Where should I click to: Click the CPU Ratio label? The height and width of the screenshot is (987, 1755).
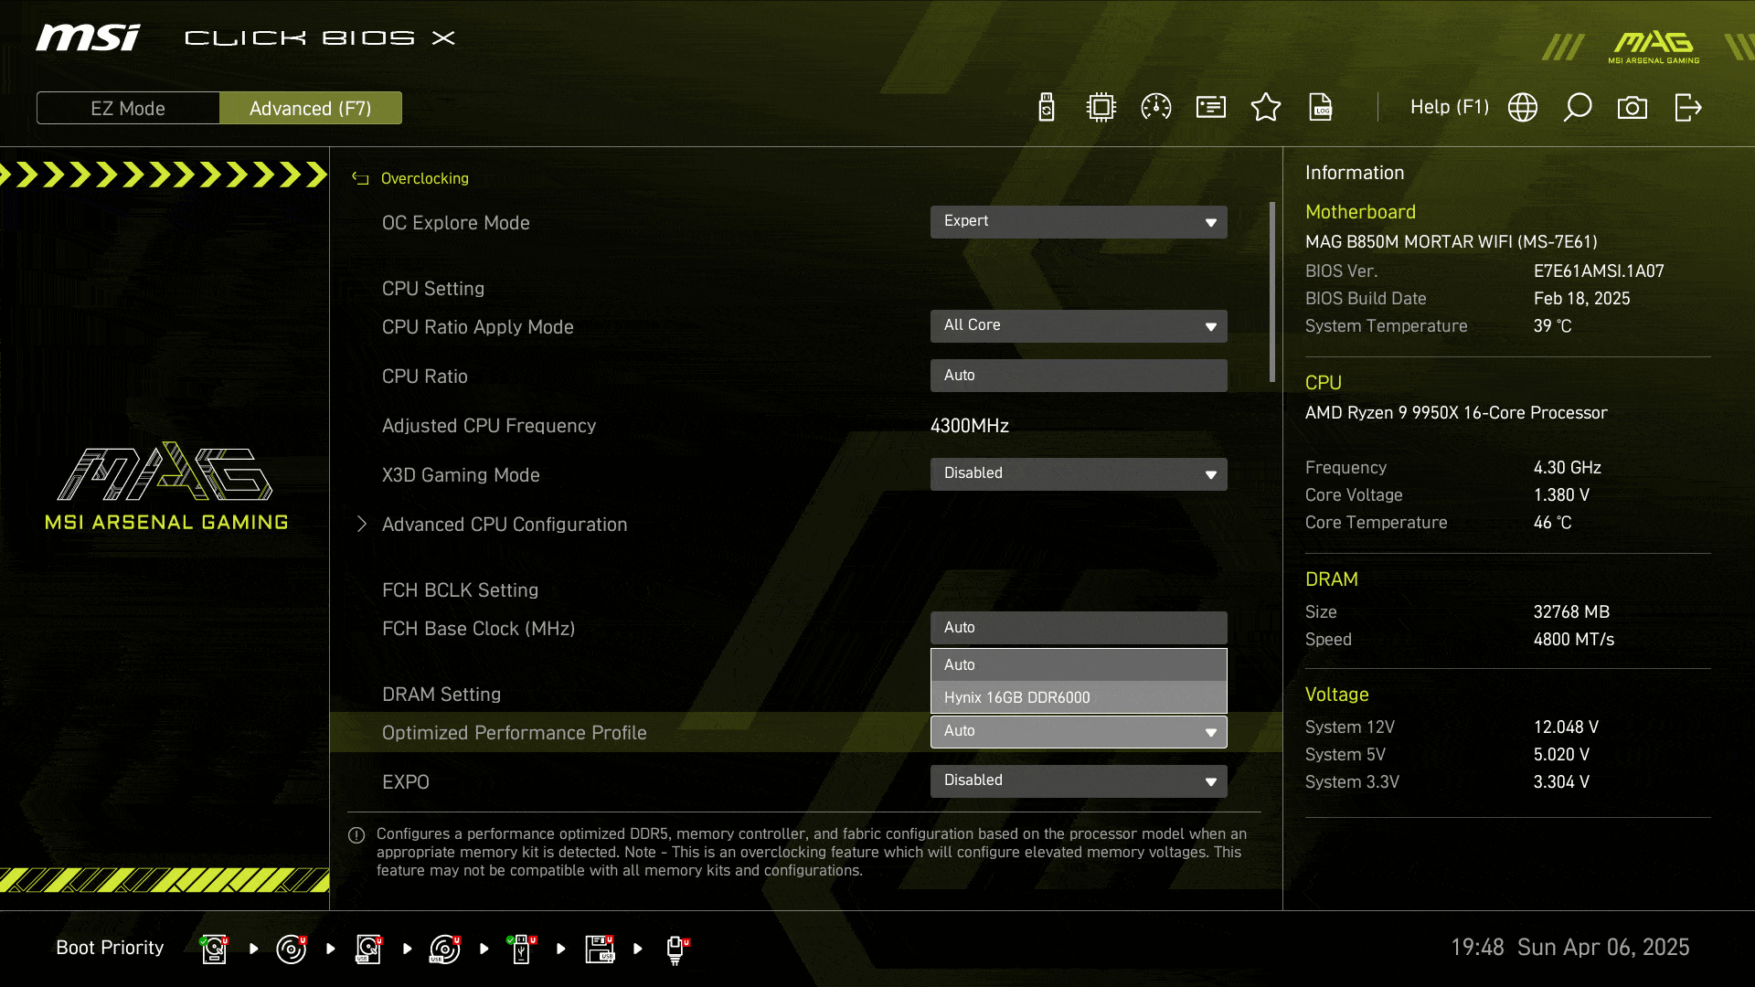pyautogui.click(x=424, y=377)
